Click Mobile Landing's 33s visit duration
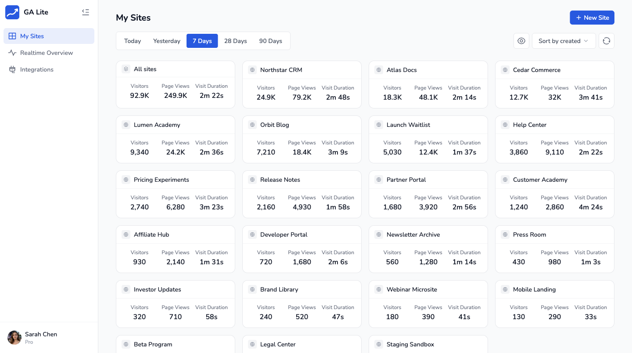Image resolution: width=632 pixels, height=353 pixels. pyautogui.click(x=591, y=317)
